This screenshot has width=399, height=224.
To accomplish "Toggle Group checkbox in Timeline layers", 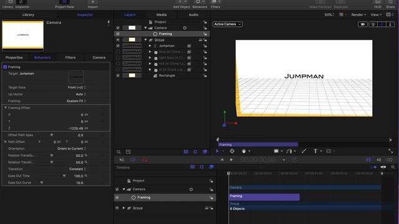I will tap(117, 208).
